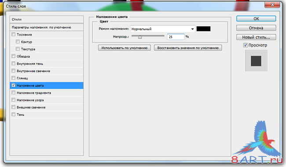Toggle the Контур checkbox

(18, 42)
